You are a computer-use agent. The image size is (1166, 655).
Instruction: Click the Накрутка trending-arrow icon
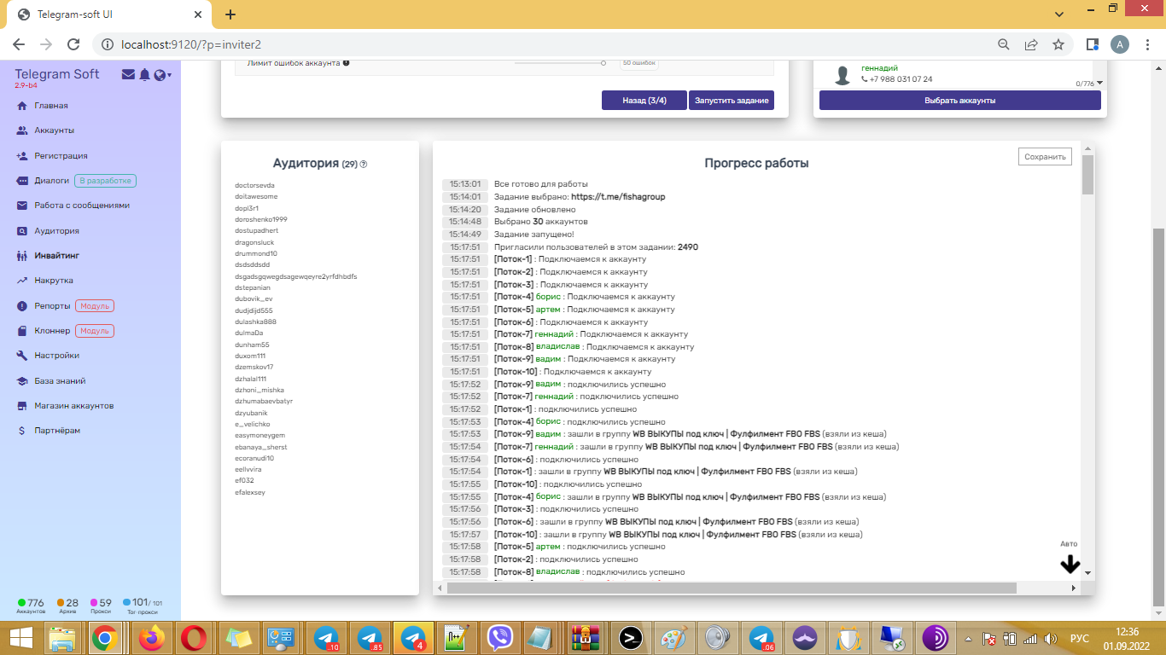pos(21,281)
